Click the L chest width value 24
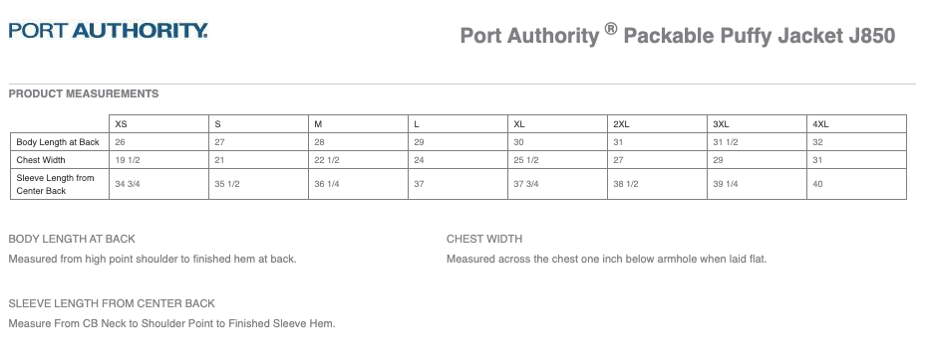 click(458, 160)
